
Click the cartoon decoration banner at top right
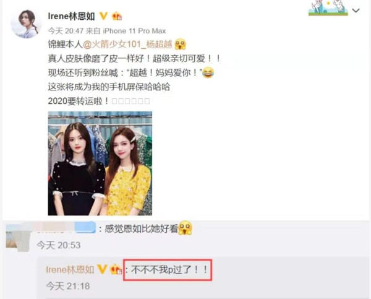pos(328,8)
